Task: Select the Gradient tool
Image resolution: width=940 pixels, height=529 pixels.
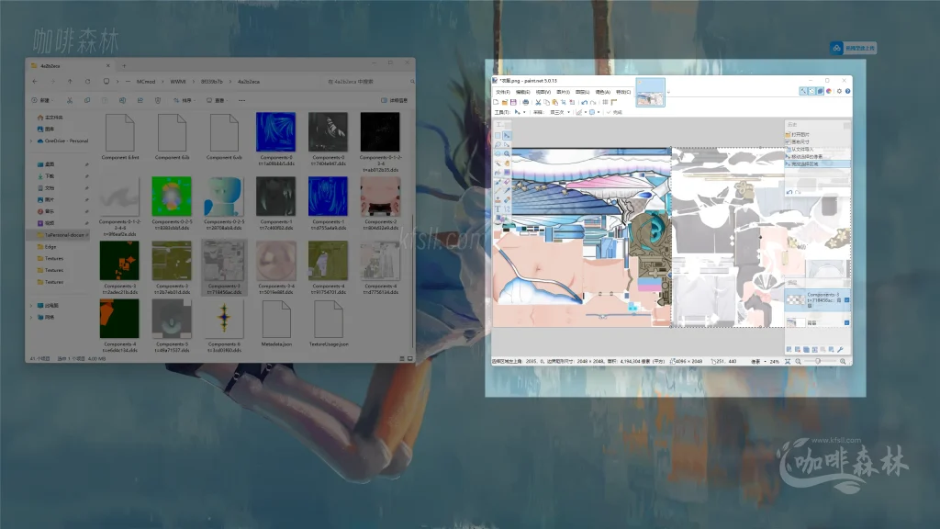Action: [507, 172]
